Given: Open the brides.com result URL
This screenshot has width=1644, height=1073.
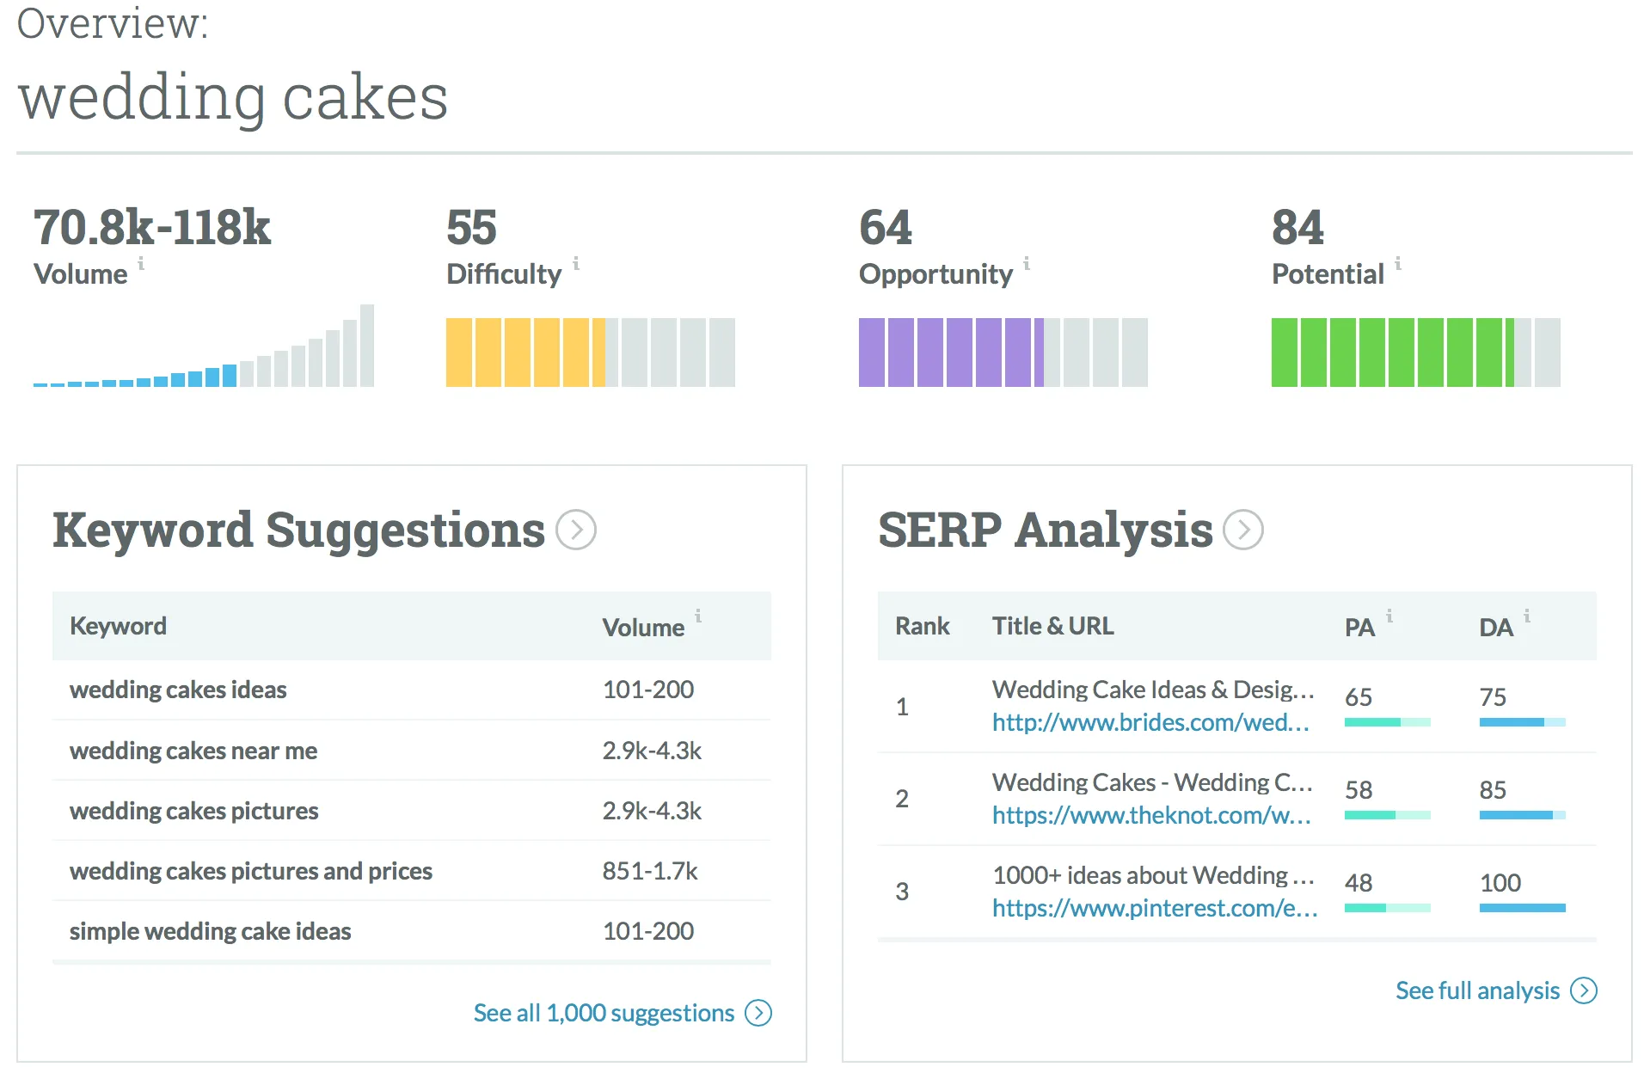Looking at the screenshot, I should point(1150,722).
